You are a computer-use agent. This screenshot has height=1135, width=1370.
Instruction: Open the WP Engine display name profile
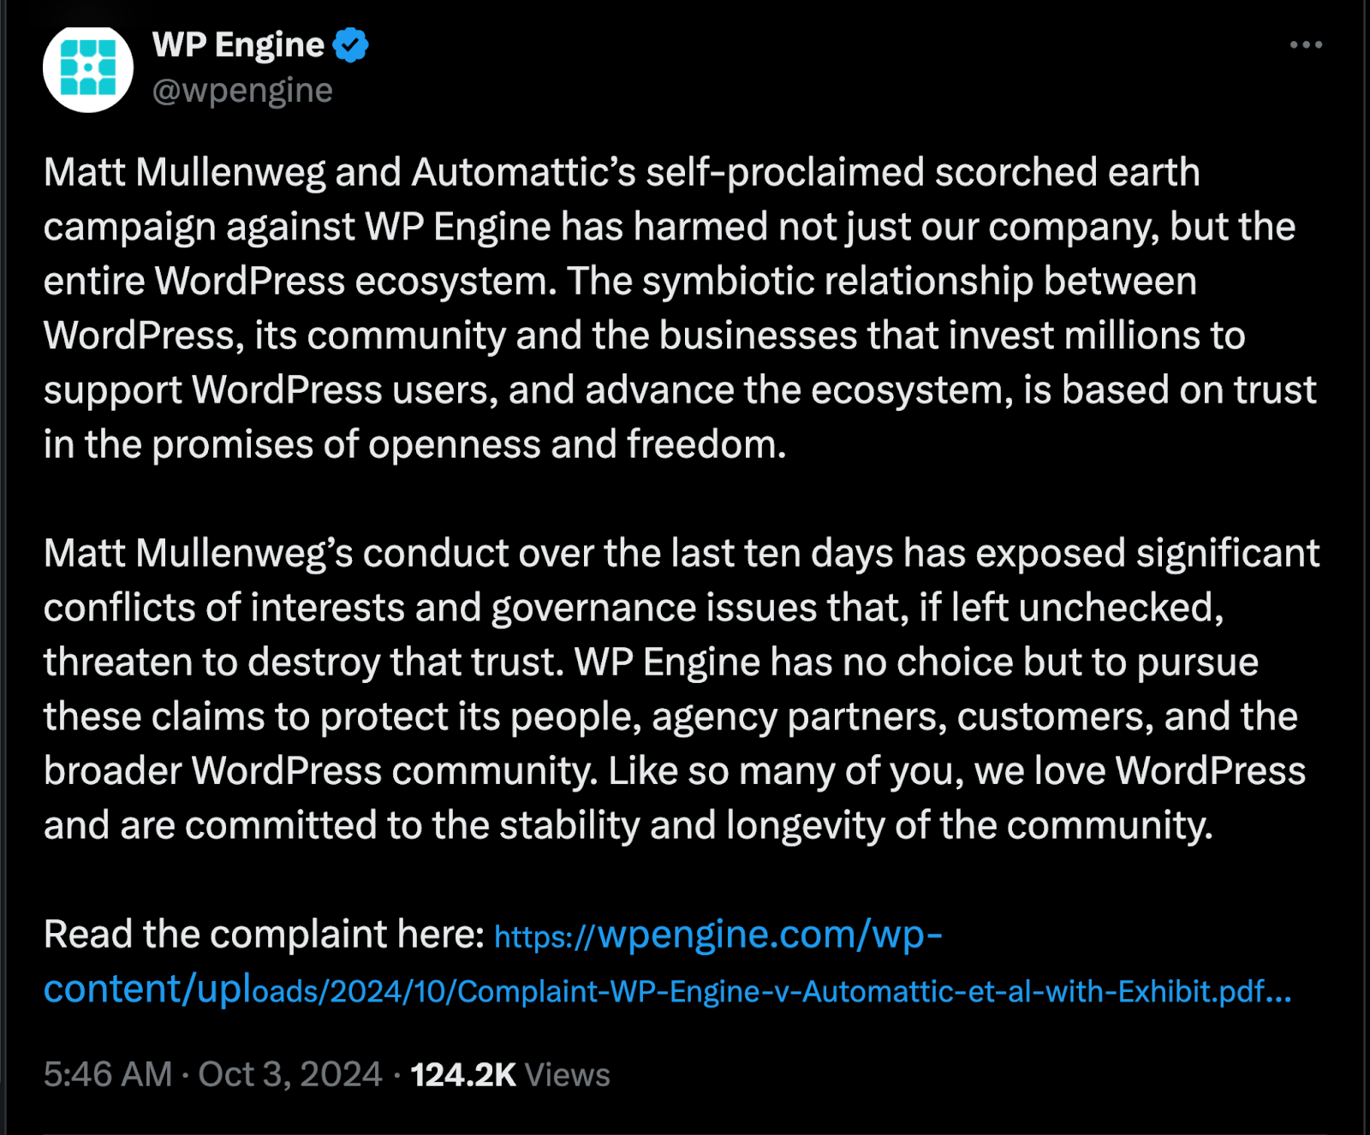[238, 45]
